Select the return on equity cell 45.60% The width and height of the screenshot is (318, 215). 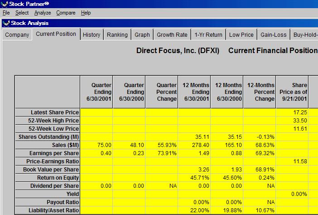click(x=227, y=178)
